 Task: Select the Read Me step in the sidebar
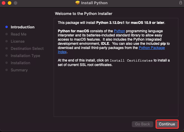[x=18, y=34]
